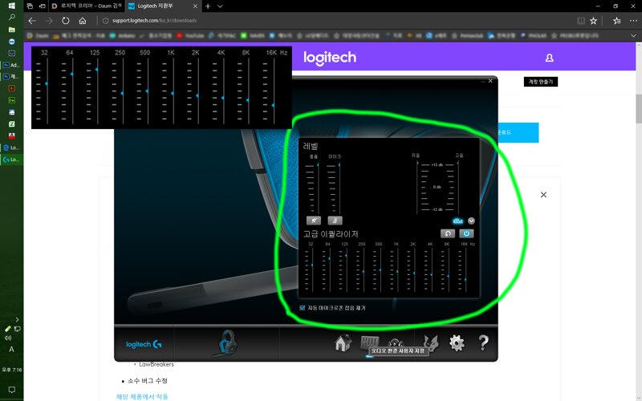Refresh the current page
Screen dimensions: 642x401
66,21
